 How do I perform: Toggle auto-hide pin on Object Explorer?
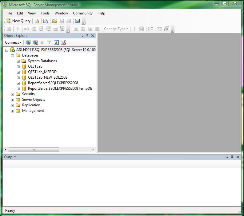coord(87,36)
